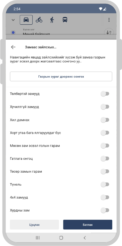The image size is (122, 246).
Task: Collapse the route panel with chevron
Action: pos(13,20)
